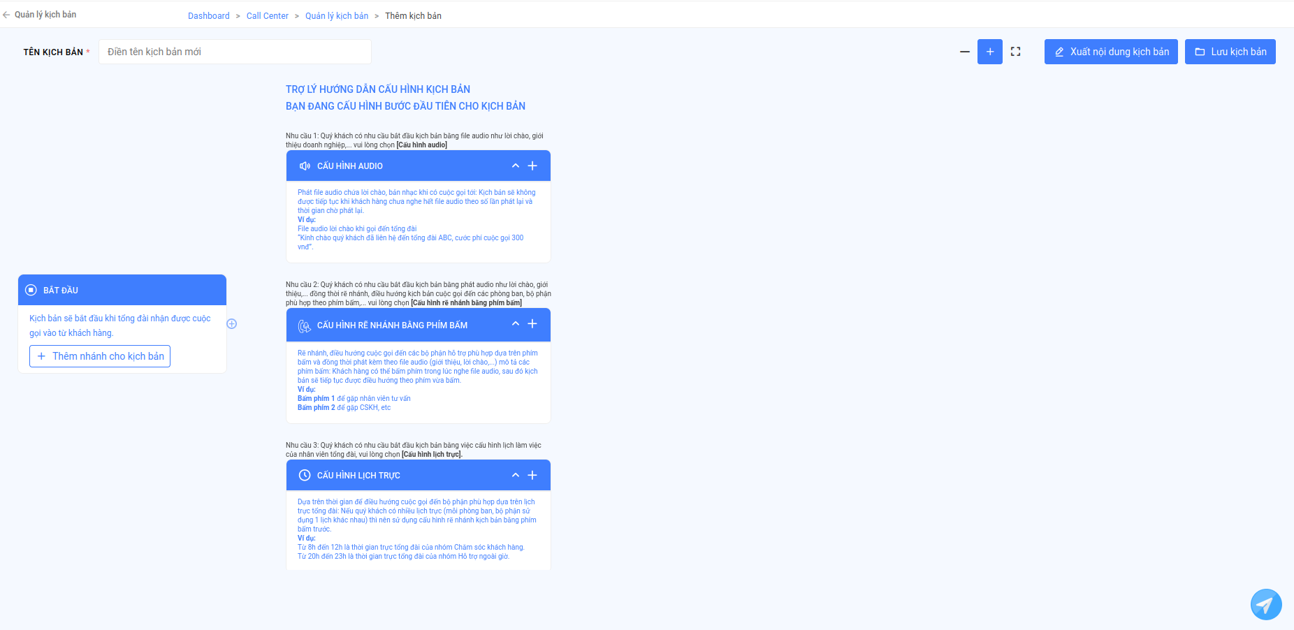
Task: Toggle fullscreen view icon
Action: (x=1016, y=52)
